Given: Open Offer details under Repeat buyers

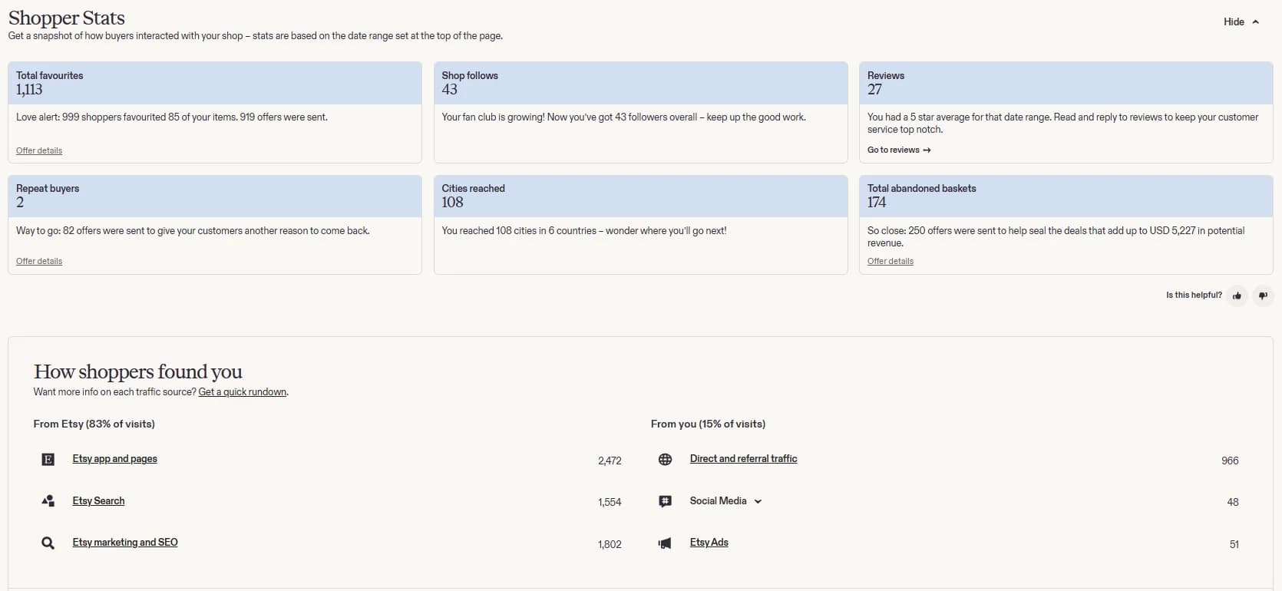Looking at the screenshot, I should pos(39,261).
